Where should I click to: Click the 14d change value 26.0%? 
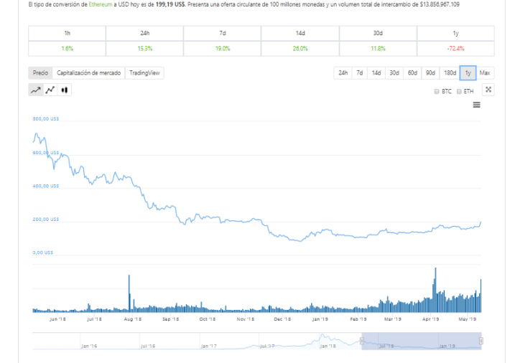coord(300,48)
